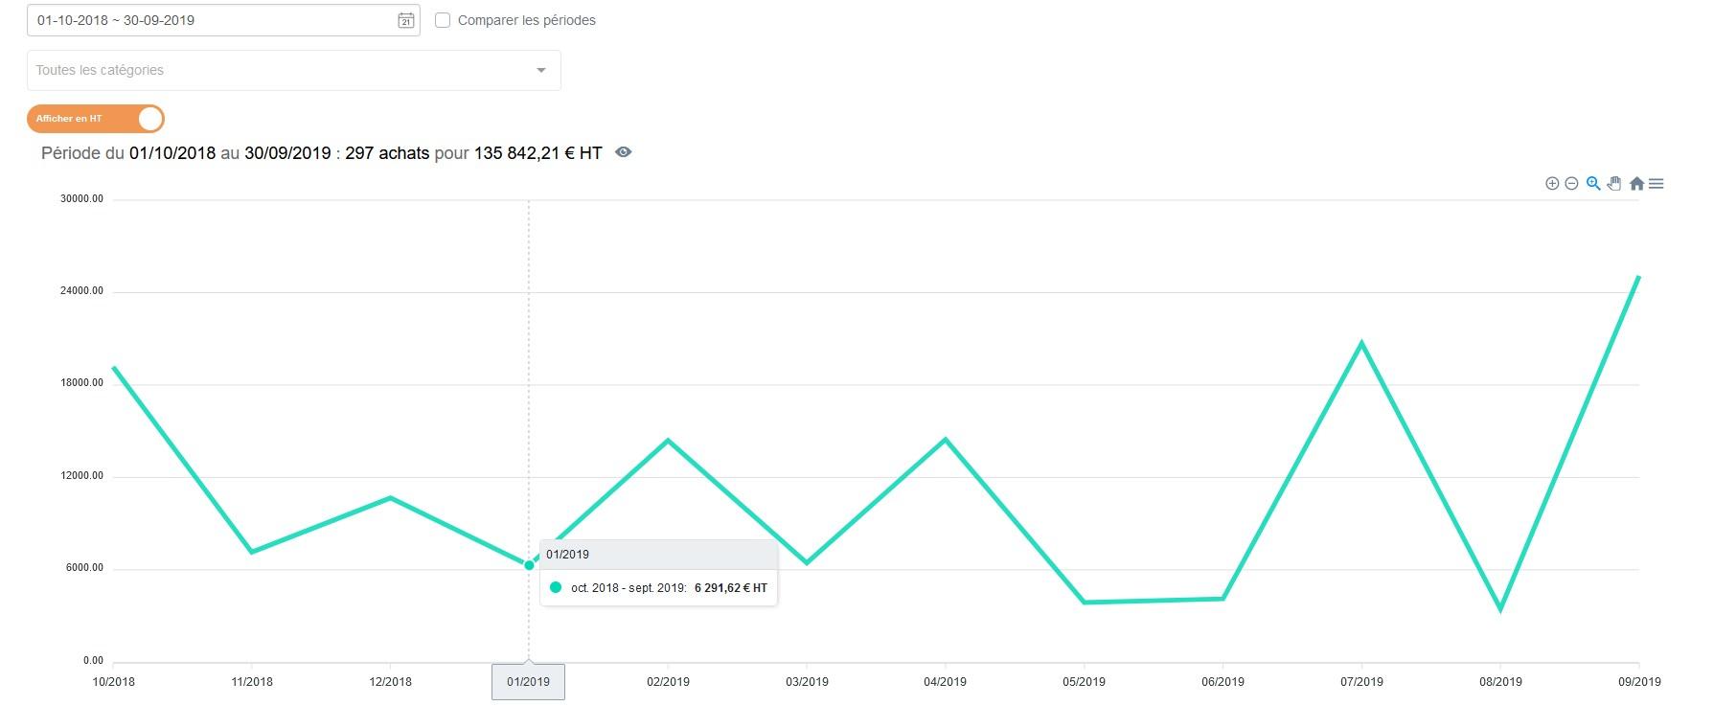The width and height of the screenshot is (1714, 706).
Task: Click the '30000.00' y-axis value
Action: tap(81, 199)
